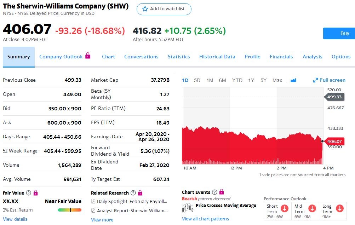Click the help icon next to Fair Value

click(29, 193)
